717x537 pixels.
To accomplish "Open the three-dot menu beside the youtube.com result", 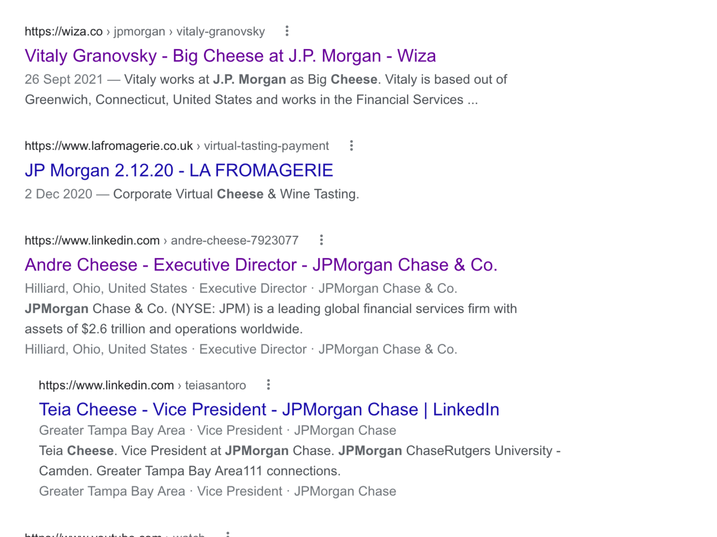I will pos(228,534).
